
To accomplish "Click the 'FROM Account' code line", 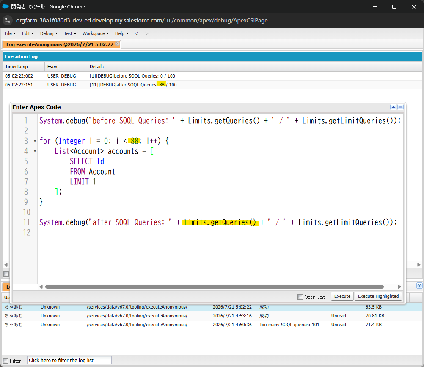I will pos(93,172).
